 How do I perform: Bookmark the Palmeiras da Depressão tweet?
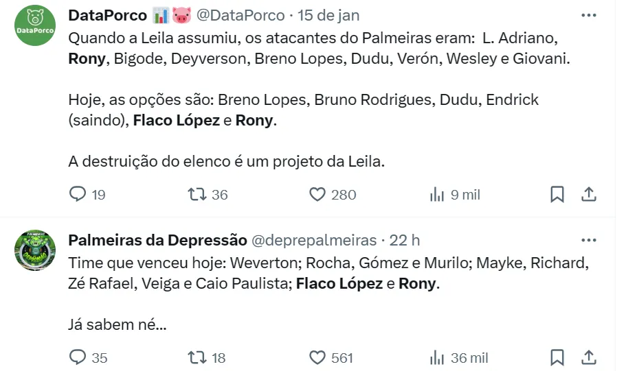pyautogui.click(x=557, y=357)
